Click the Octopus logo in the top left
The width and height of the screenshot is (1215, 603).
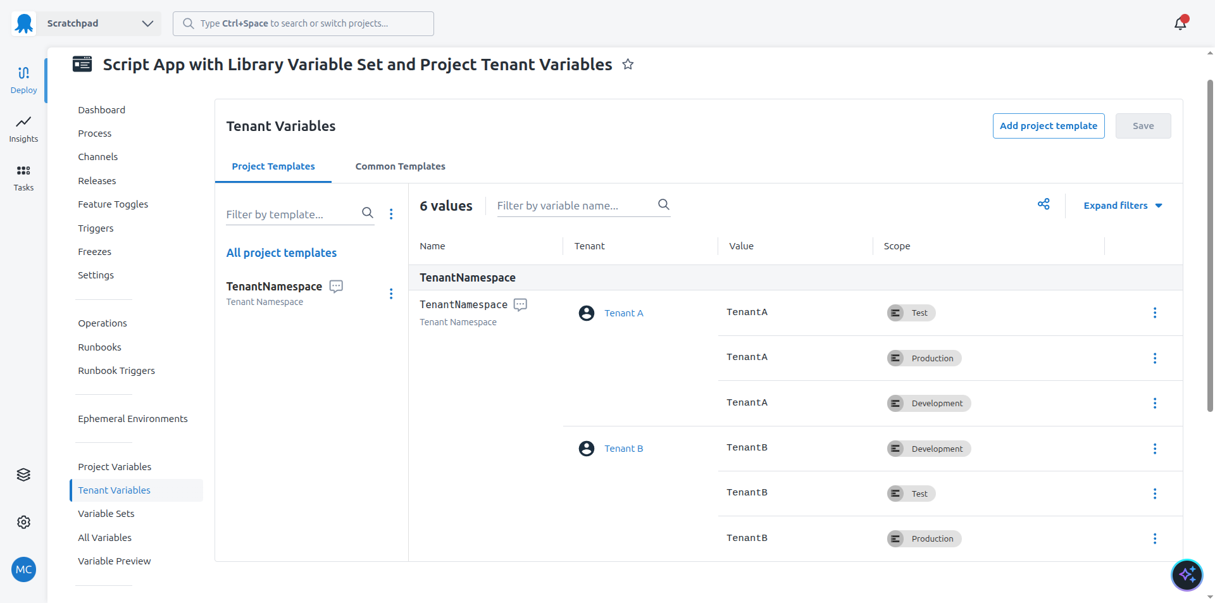pyautogui.click(x=23, y=23)
